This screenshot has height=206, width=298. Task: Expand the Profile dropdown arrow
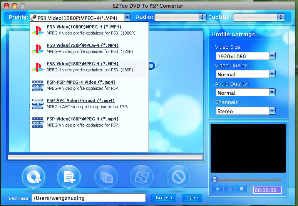127,17
